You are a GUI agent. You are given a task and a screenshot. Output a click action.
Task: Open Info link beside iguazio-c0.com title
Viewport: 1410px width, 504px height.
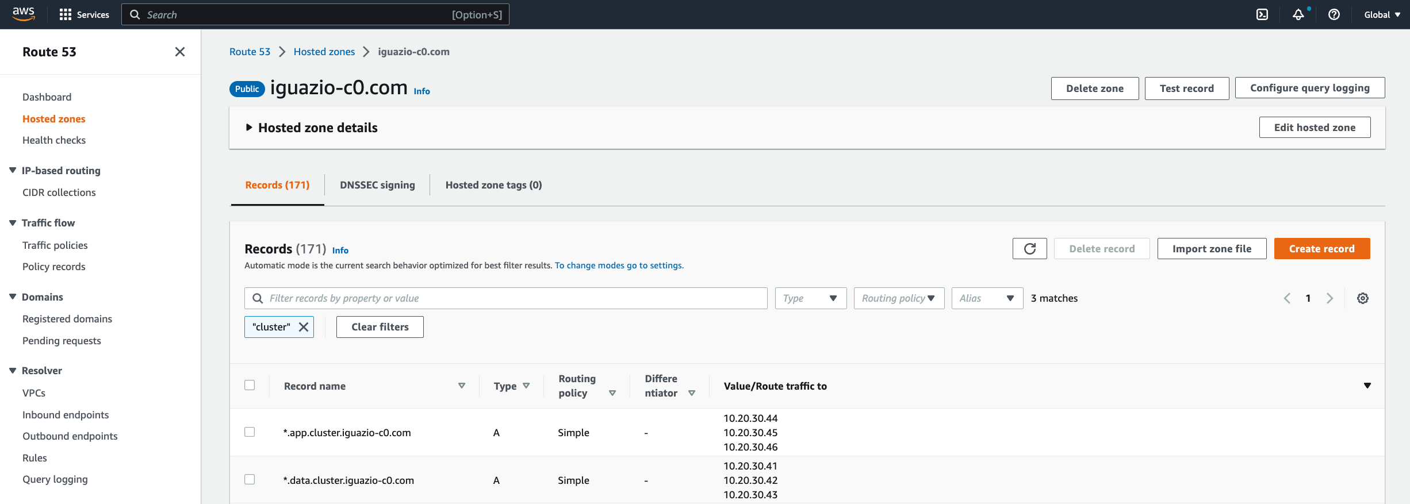(422, 91)
